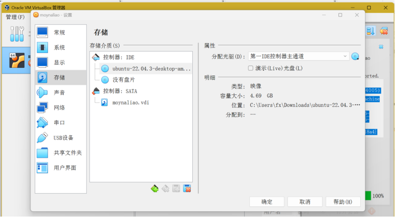Open the 显示 (Display) settings category

point(60,62)
